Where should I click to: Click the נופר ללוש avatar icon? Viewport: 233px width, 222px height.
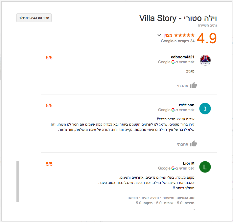205,109
